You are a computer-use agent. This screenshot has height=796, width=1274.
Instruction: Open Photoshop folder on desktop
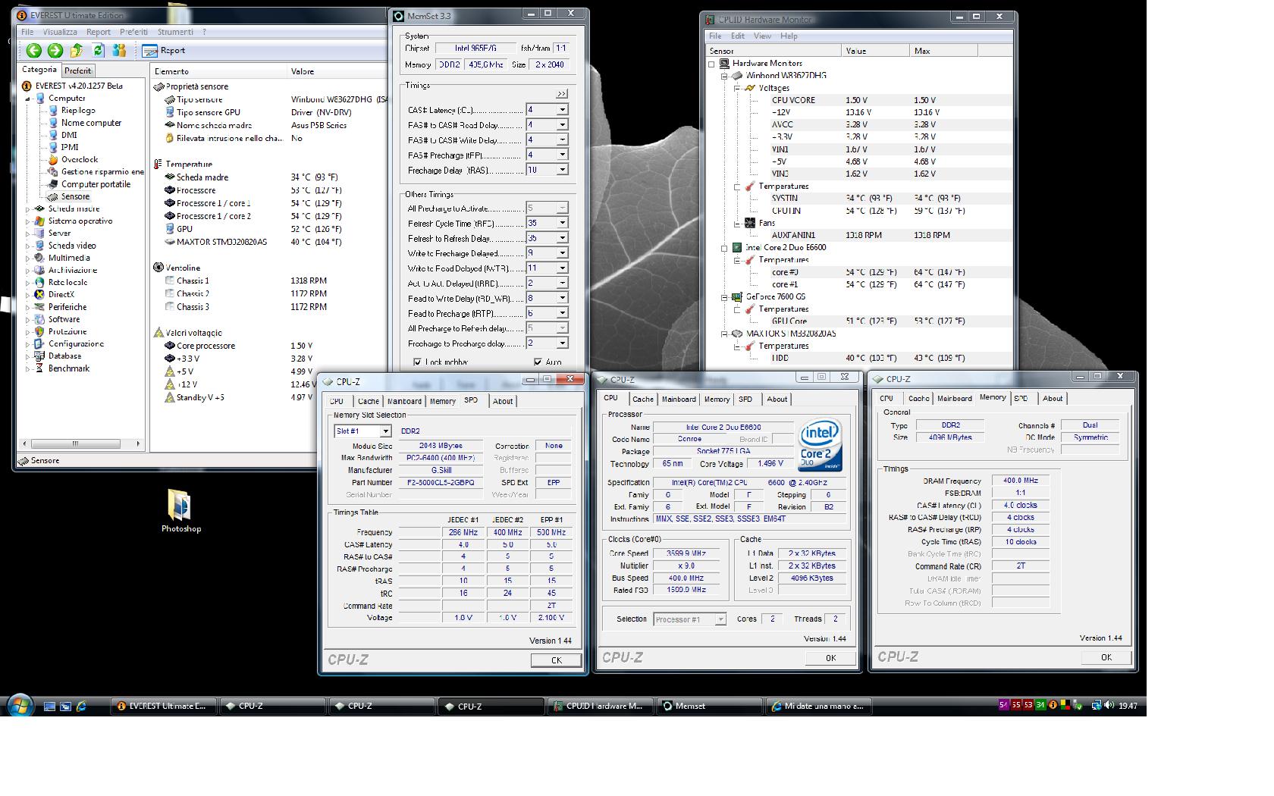click(x=180, y=510)
